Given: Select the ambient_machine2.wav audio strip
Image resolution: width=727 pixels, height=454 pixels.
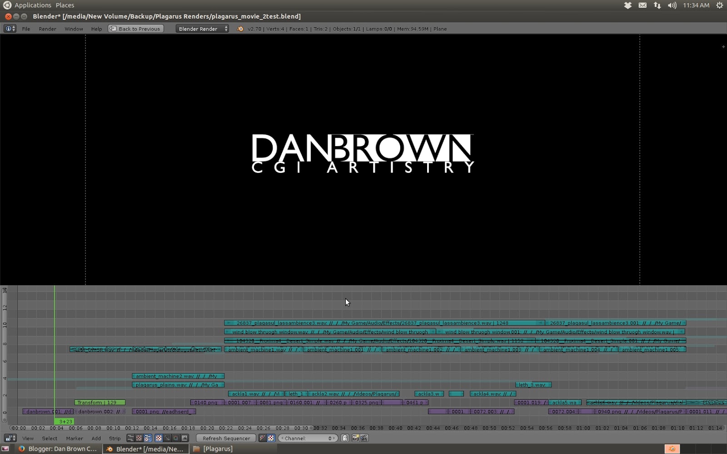Looking at the screenshot, I should tap(178, 376).
